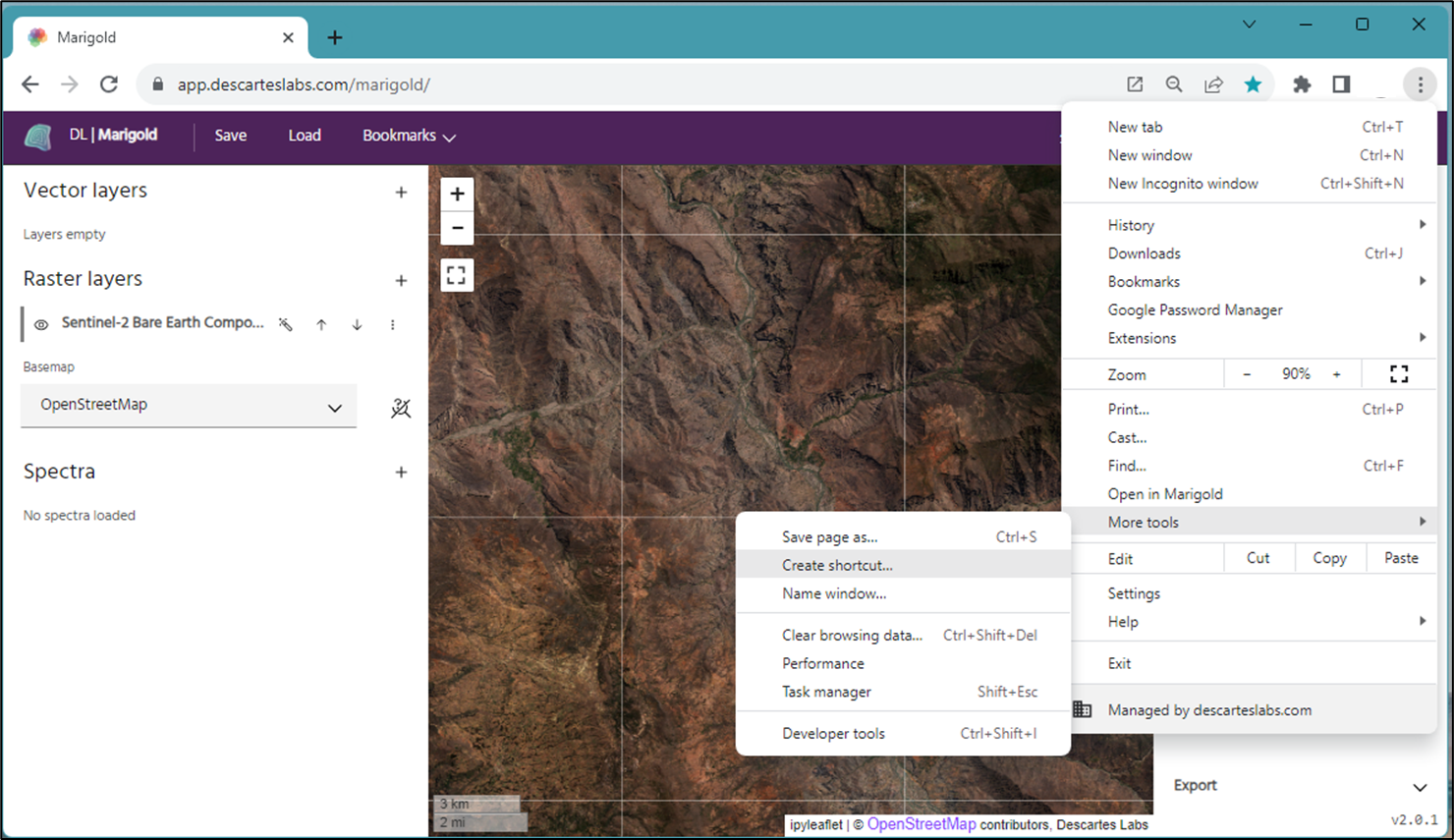
Task: Open the browser side panel
Action: point(1341,84)
